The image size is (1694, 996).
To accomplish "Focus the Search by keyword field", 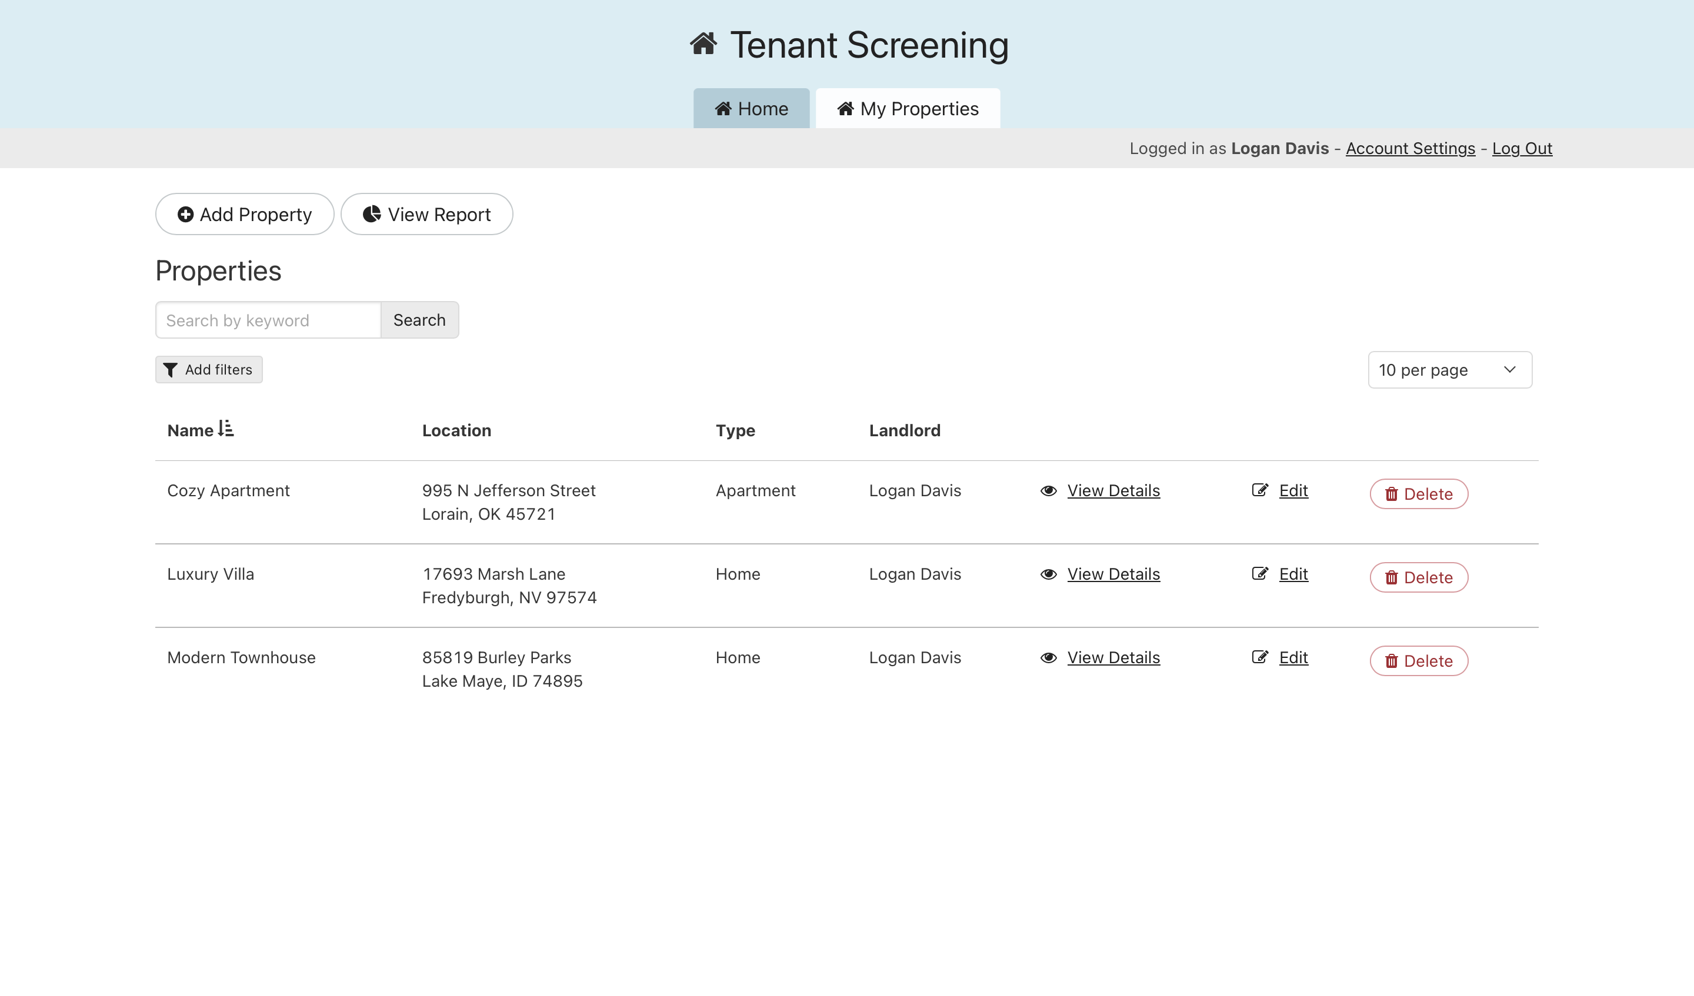I will pyautogui.click(x=268, y=320).
